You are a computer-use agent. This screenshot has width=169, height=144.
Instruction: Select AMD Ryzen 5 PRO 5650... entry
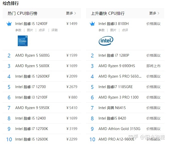click(120, 76)
